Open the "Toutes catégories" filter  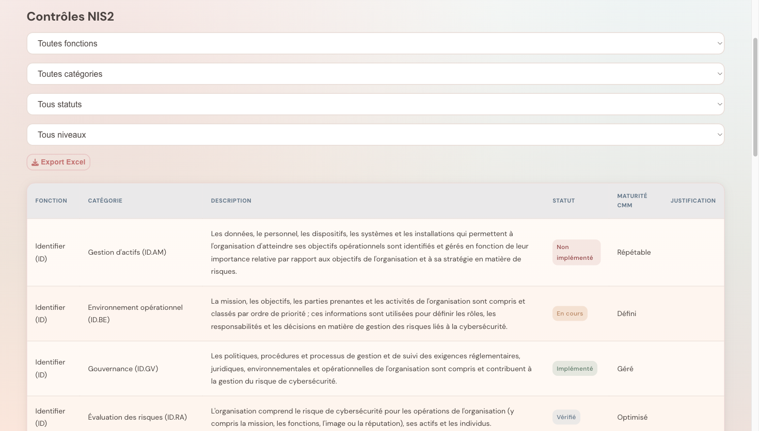coord(375,73)
